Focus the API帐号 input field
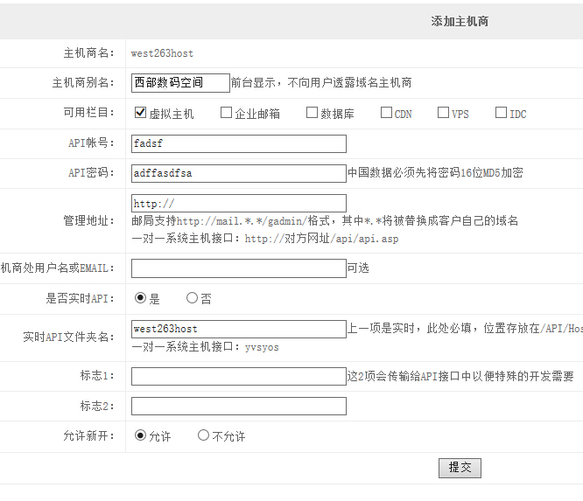 238,143
